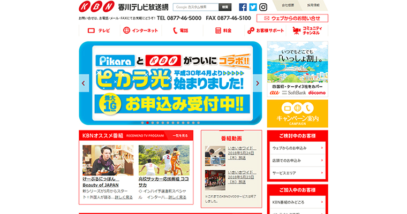Open いきいきワイド 2018年5月23日 link

coord(242,177)
